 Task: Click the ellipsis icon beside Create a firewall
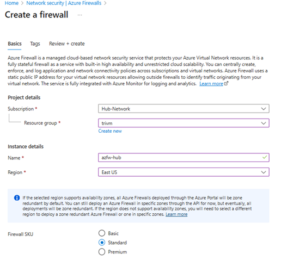80,15
